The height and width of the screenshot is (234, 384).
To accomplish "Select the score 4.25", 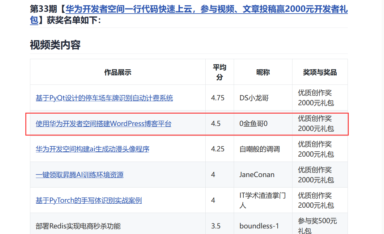I will pyautogui.click(x=218, y=149).
